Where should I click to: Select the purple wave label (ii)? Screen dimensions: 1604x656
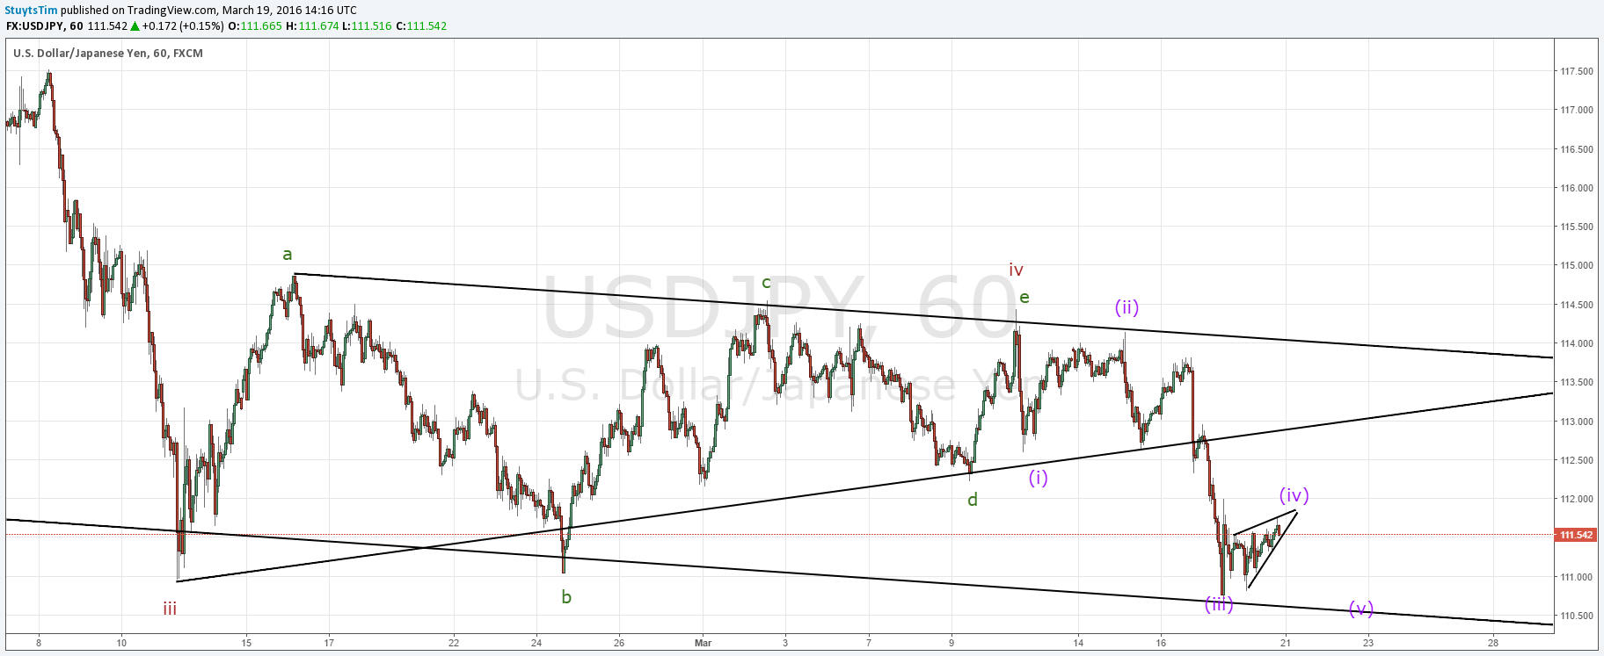coord(1127,307)
